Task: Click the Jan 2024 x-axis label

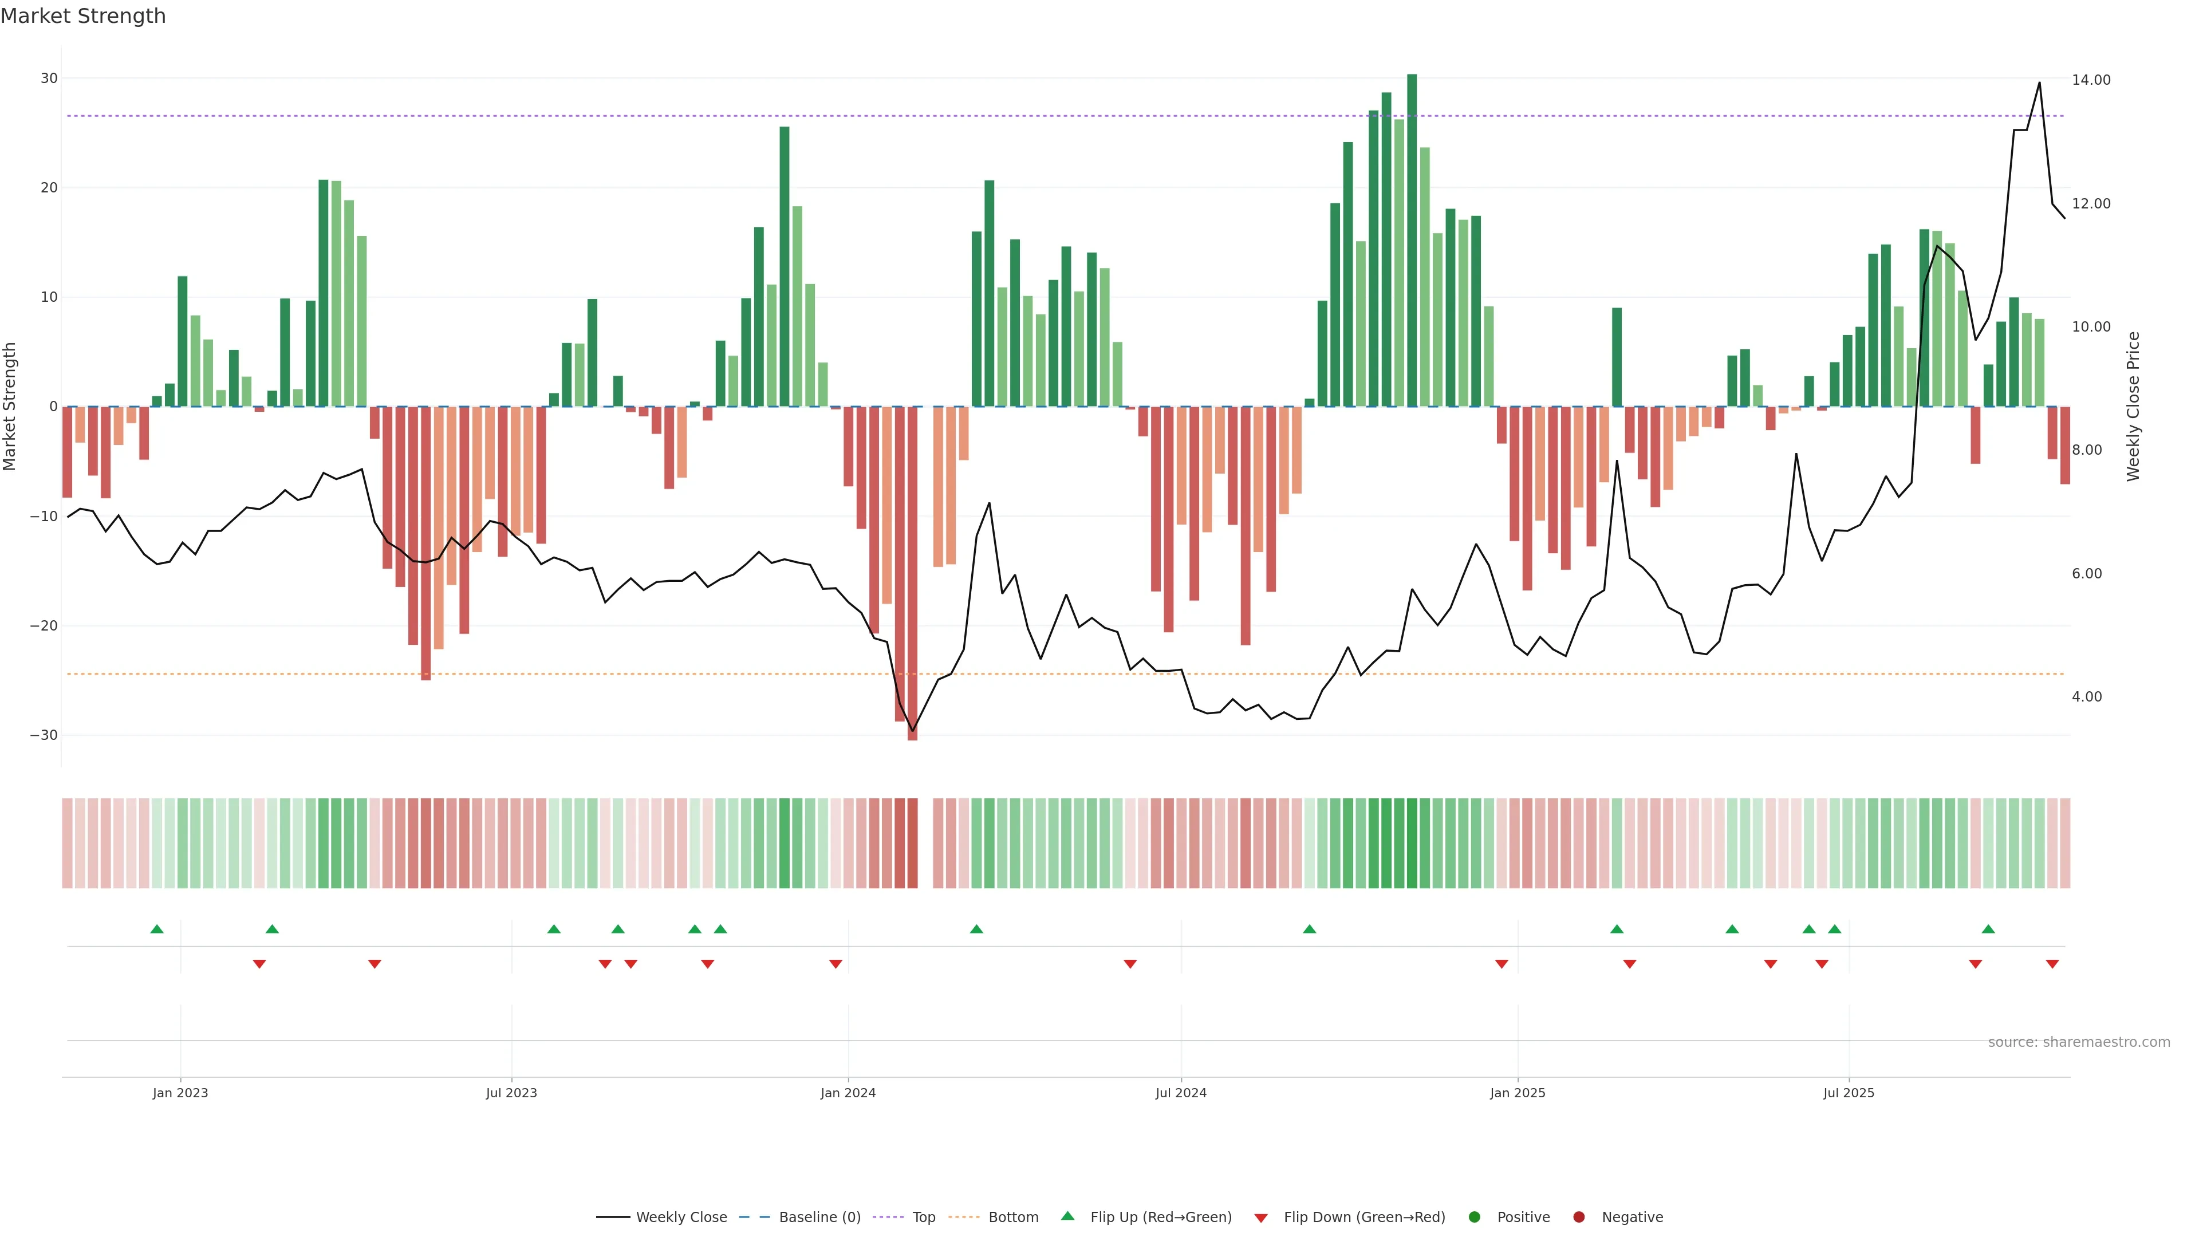Action: click(x=848, y=1093)
